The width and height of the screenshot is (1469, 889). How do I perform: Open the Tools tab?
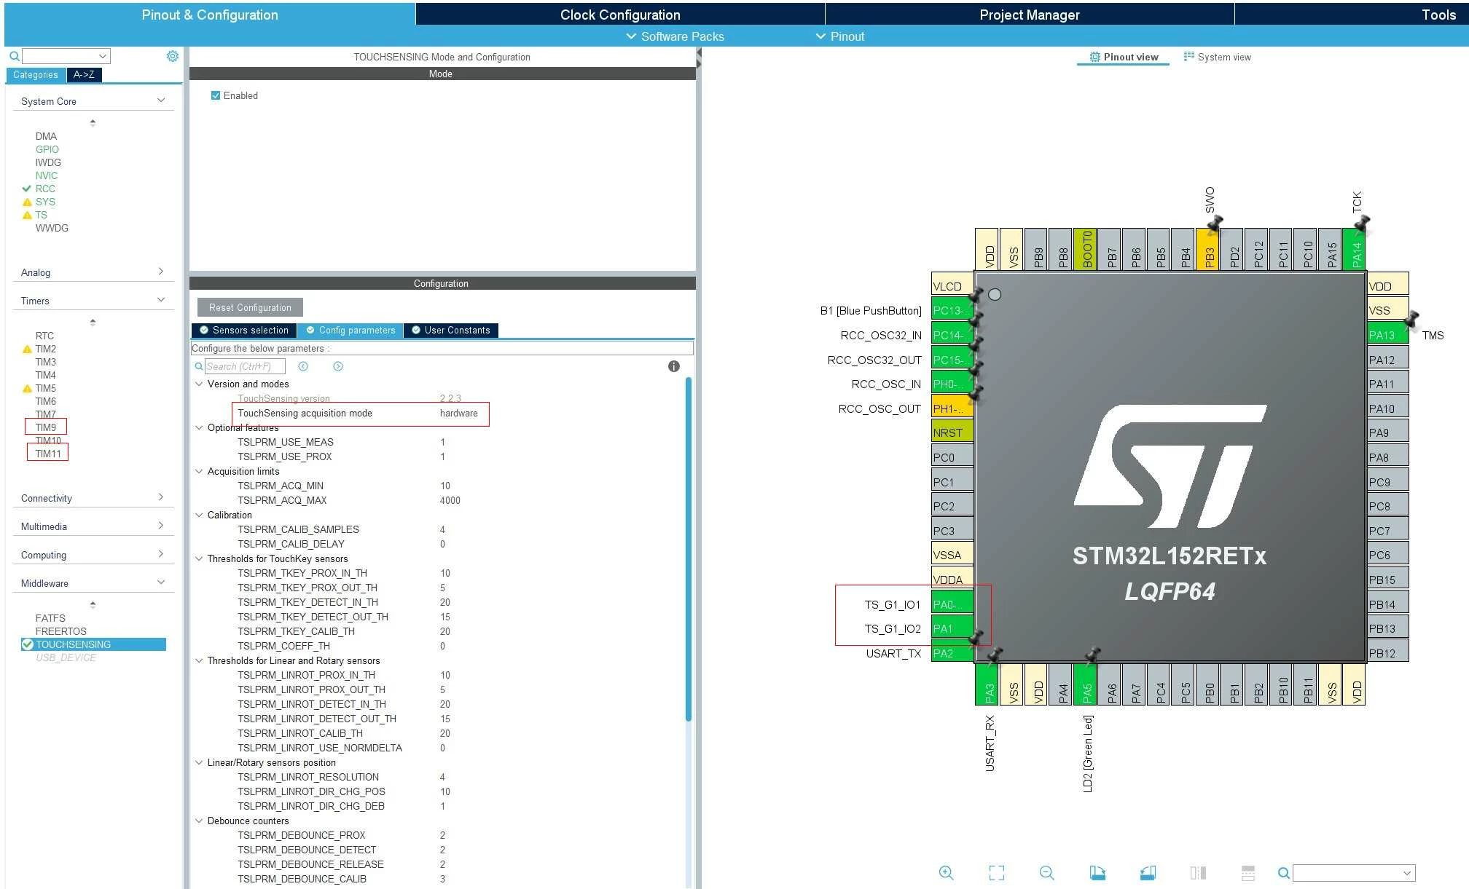click(1438, 15)
